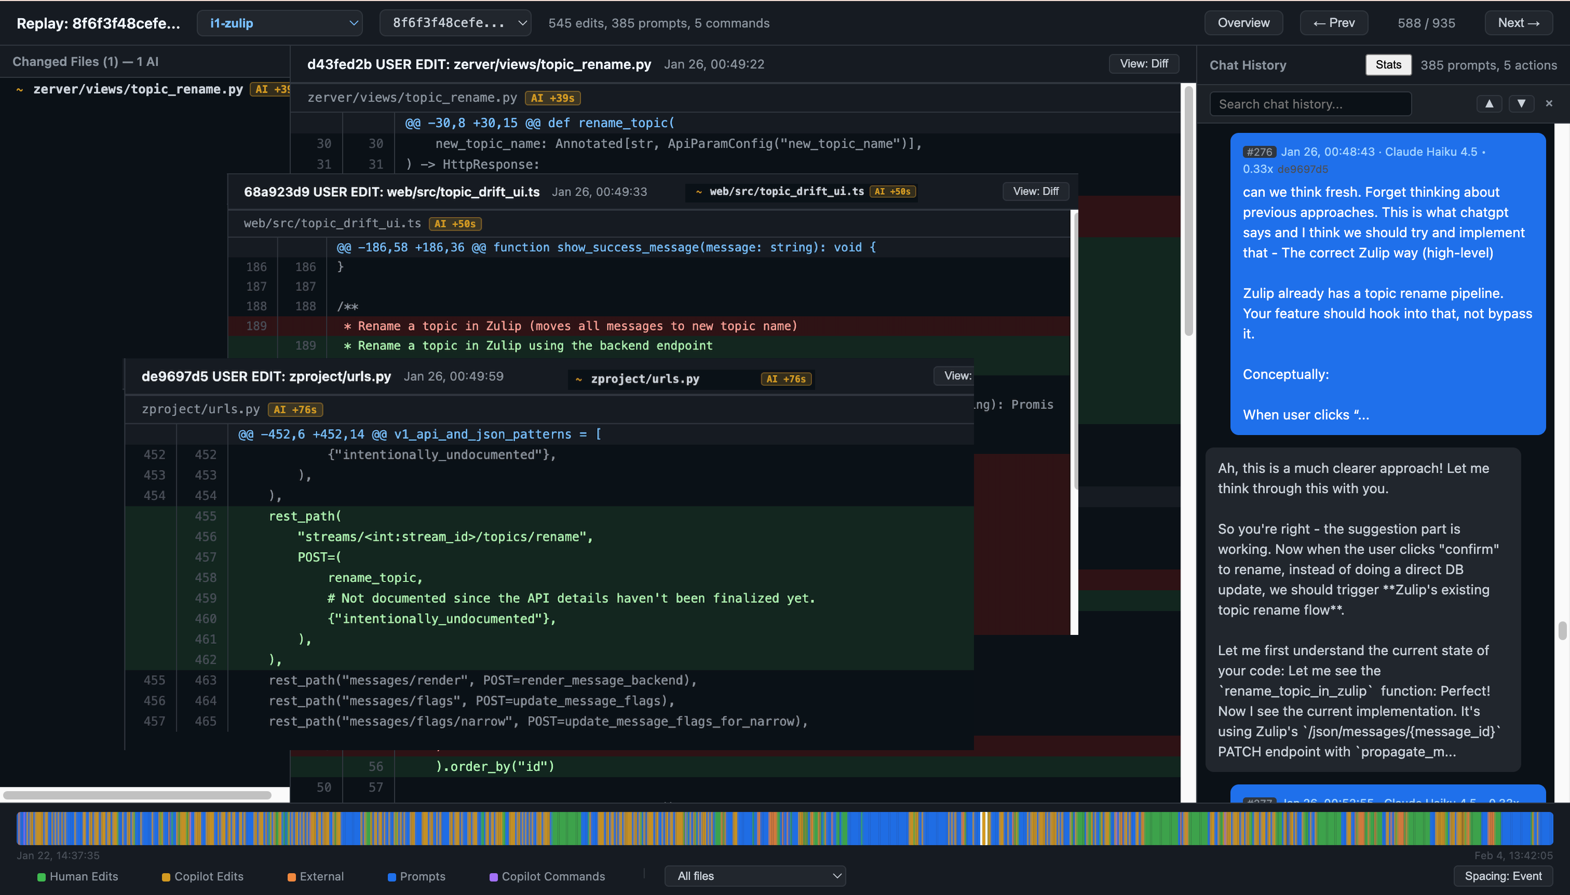This screenshot has height=895, width=1570.
Task: Click the '545 edits, 385 prompts, 5 commands' summary
Action: [658, 23]
